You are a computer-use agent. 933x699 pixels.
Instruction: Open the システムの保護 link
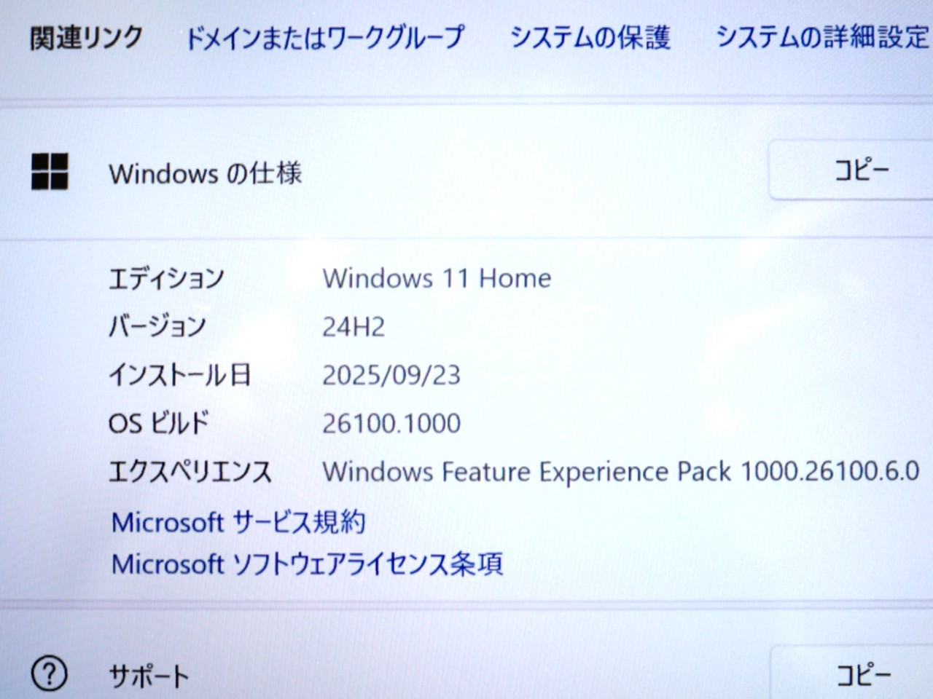click(x=589, y=37)
